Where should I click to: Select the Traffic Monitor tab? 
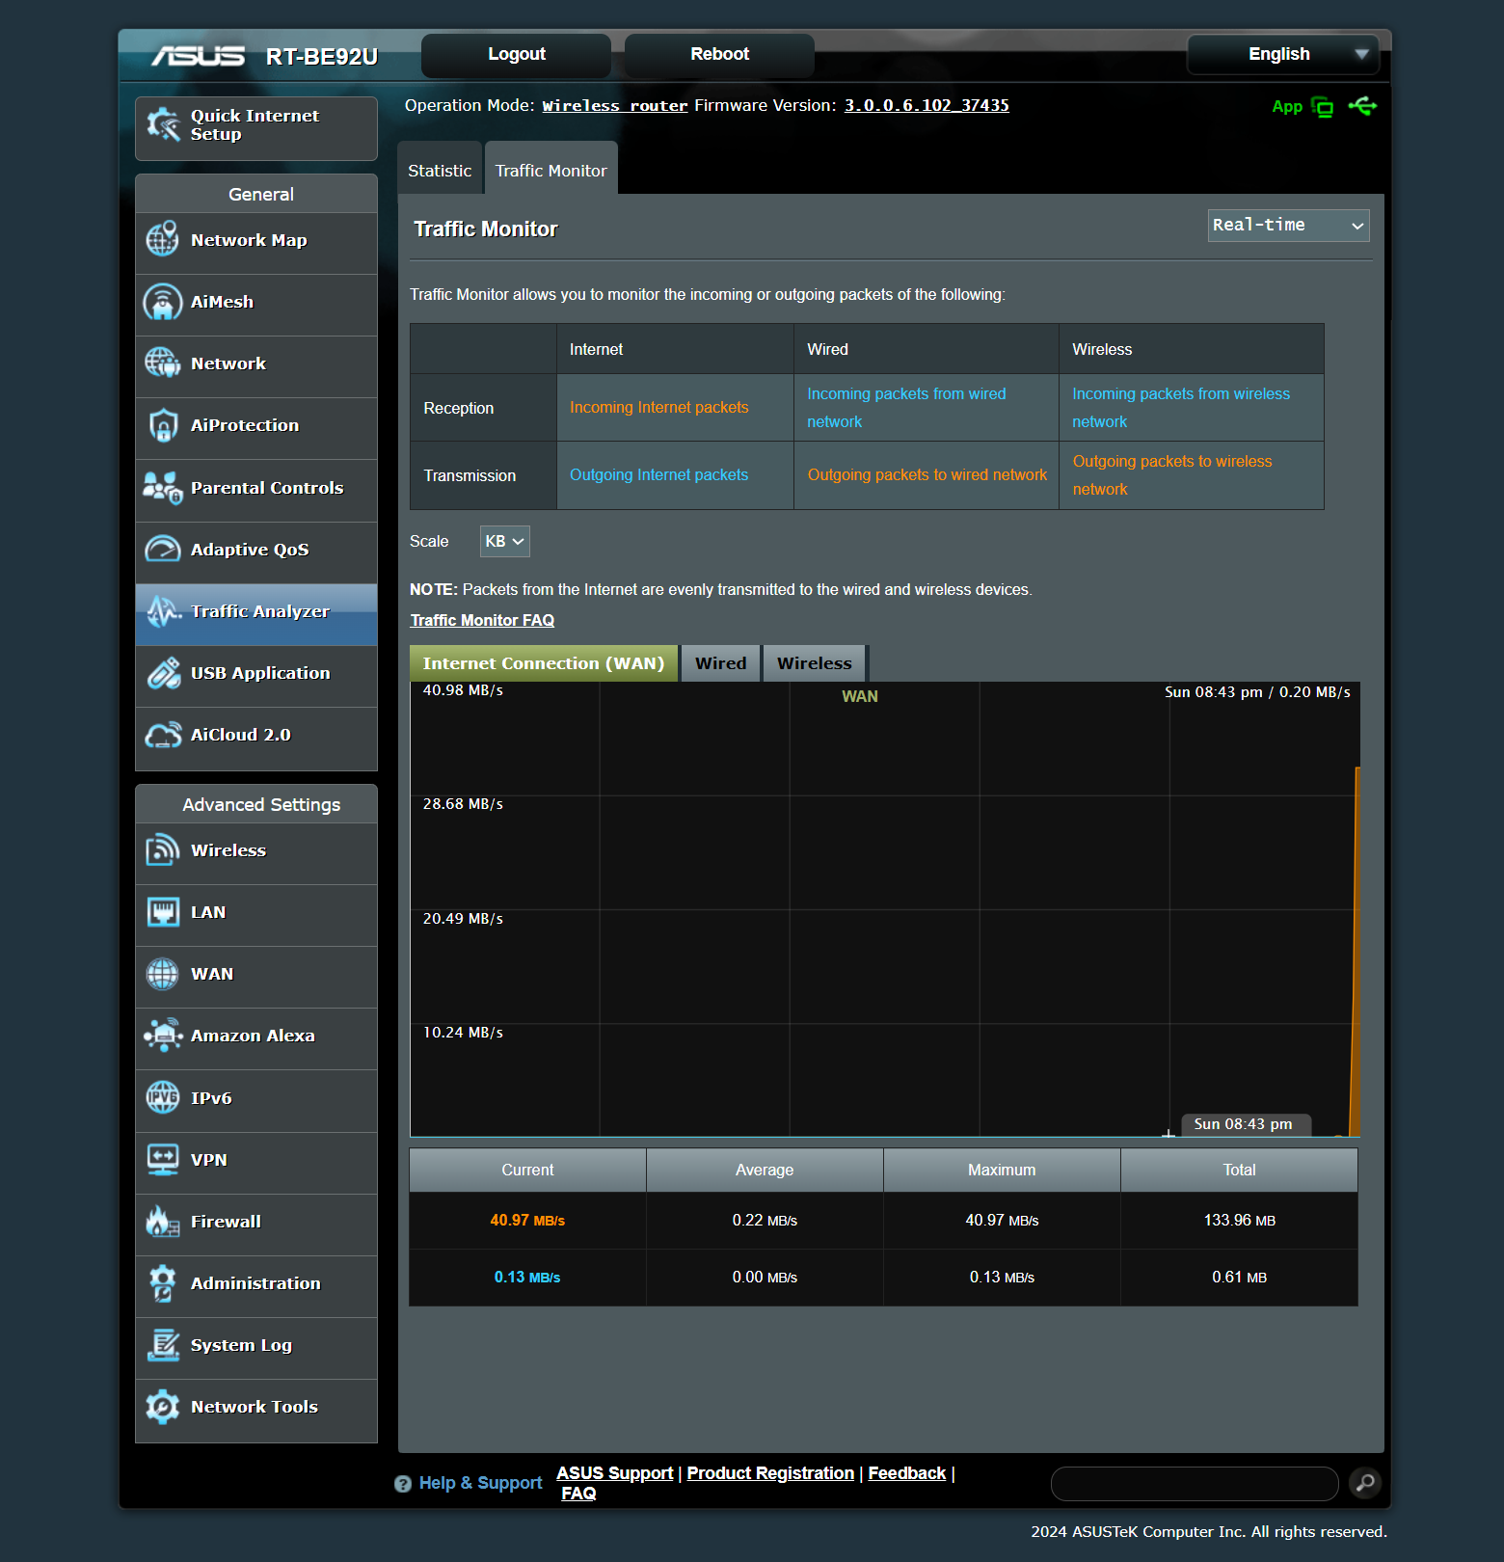[x=551, y=171]
